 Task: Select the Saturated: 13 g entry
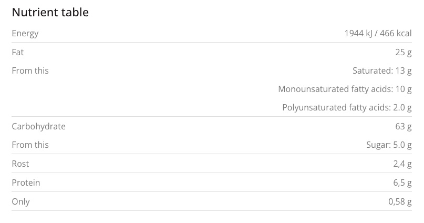[x=382, y=70]
